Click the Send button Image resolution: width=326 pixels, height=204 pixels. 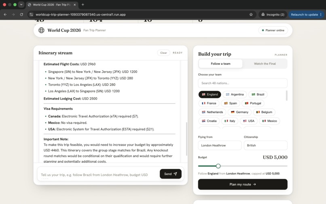[x=171, y=174]
